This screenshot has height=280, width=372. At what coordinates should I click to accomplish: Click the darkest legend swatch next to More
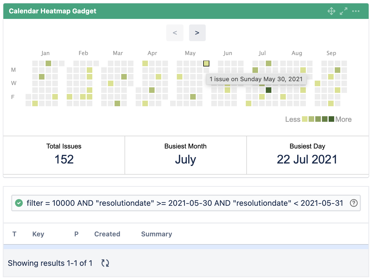click(331, 119)
